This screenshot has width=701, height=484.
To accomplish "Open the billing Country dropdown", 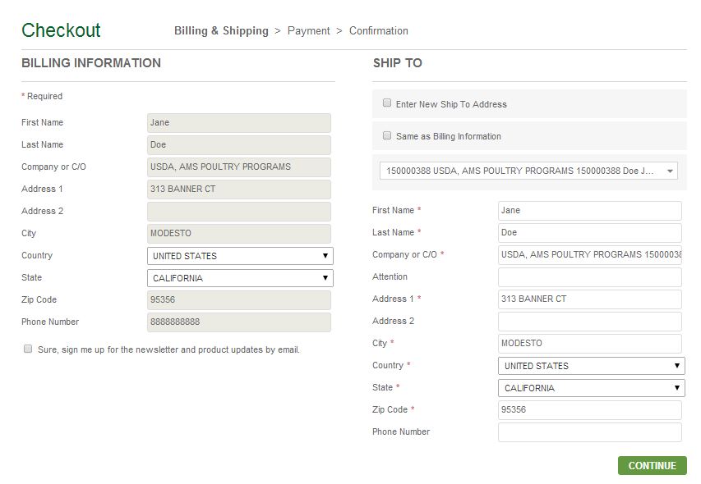I will 240,256.
